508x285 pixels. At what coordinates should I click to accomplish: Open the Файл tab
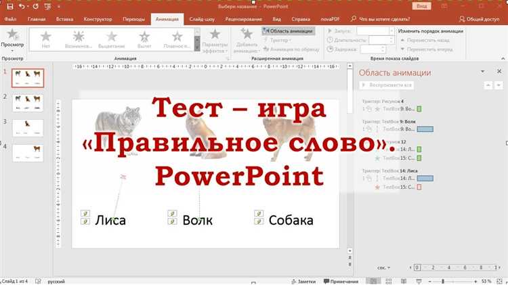(x=10, y=19)
